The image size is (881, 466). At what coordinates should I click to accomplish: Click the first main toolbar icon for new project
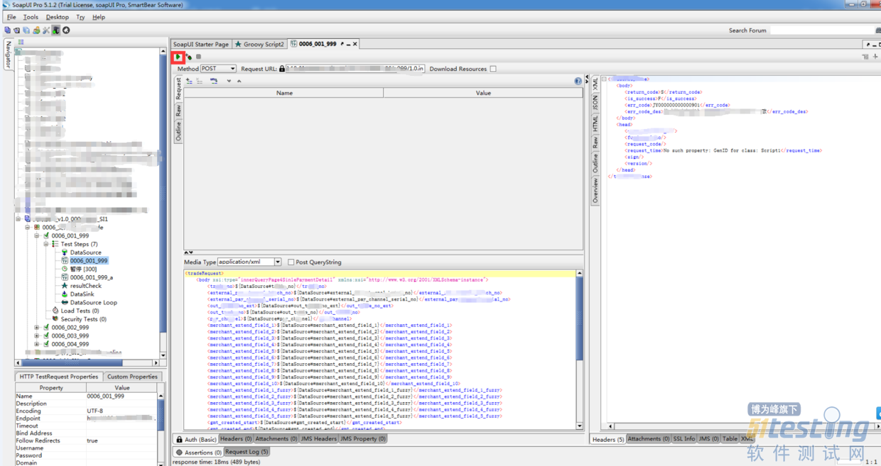(x=7, y=30)
